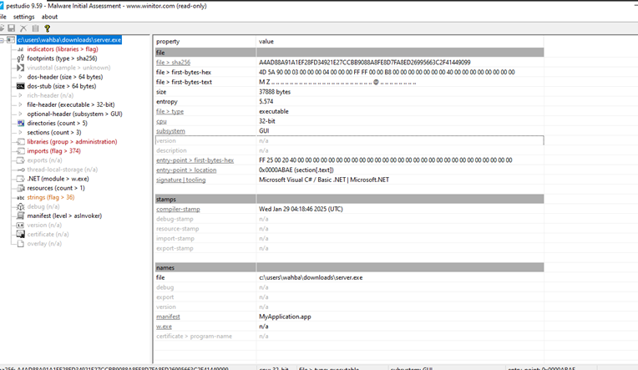Select footprints (type > sha256) item
This screenshot has width=638, height=370.
63,58
